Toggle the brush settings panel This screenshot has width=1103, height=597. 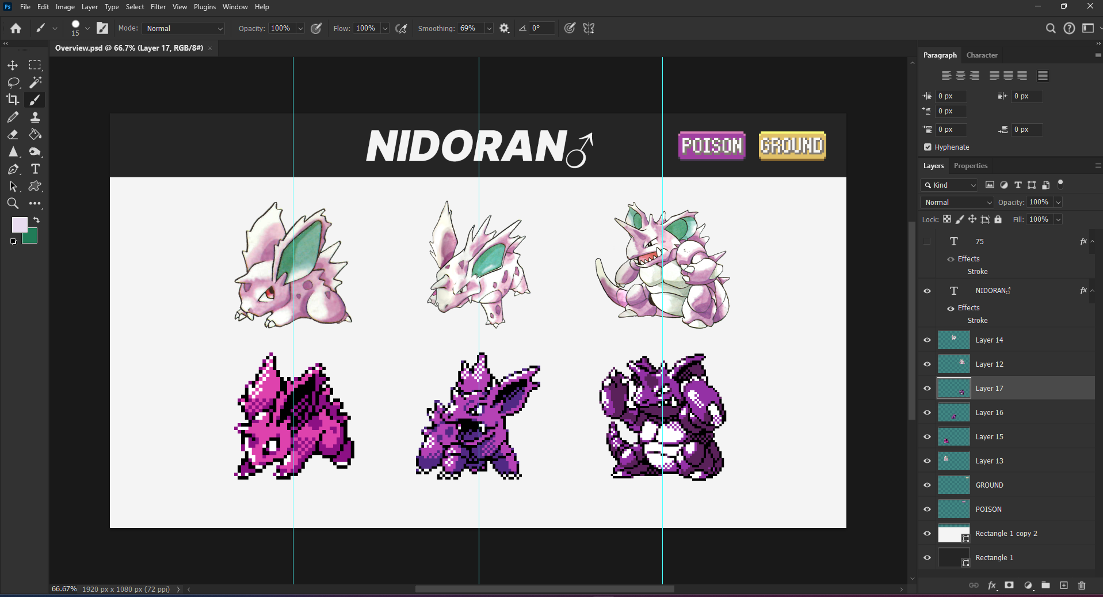[x=102, y=28]
